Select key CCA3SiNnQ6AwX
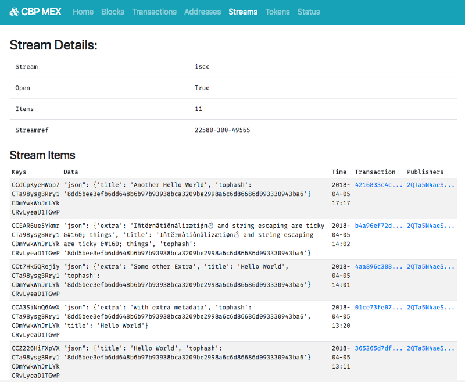The height and width of the screenshot is (382, 465). click(x=35, y=307)
